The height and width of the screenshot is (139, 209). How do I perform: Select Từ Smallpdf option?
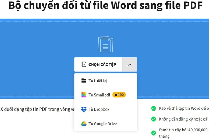point(106,95)
